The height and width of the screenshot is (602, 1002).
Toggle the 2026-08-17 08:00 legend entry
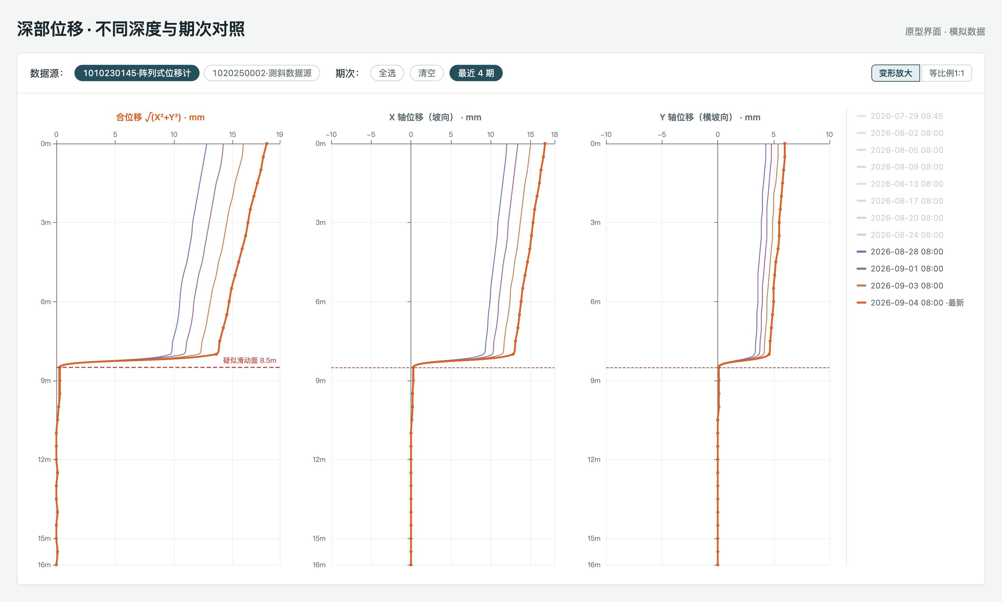pos(900,201)
